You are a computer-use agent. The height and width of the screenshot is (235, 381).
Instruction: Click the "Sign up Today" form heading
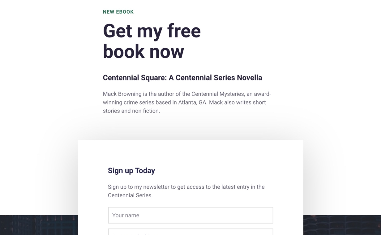pyautogui.click(x=131, y=171)
